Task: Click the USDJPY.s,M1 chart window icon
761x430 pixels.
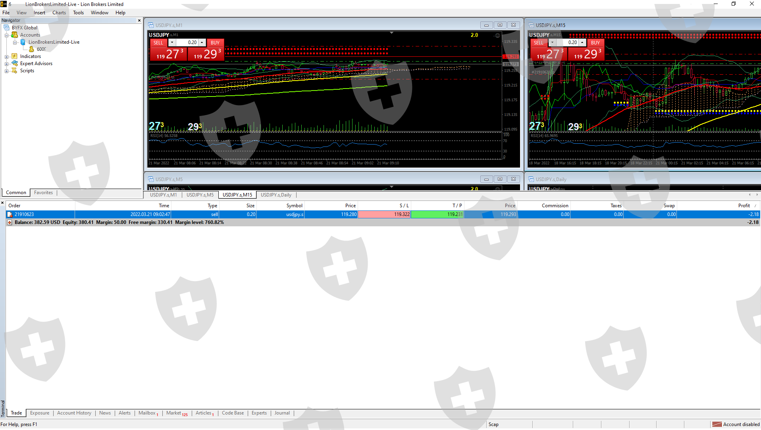Action: point(151,25)
